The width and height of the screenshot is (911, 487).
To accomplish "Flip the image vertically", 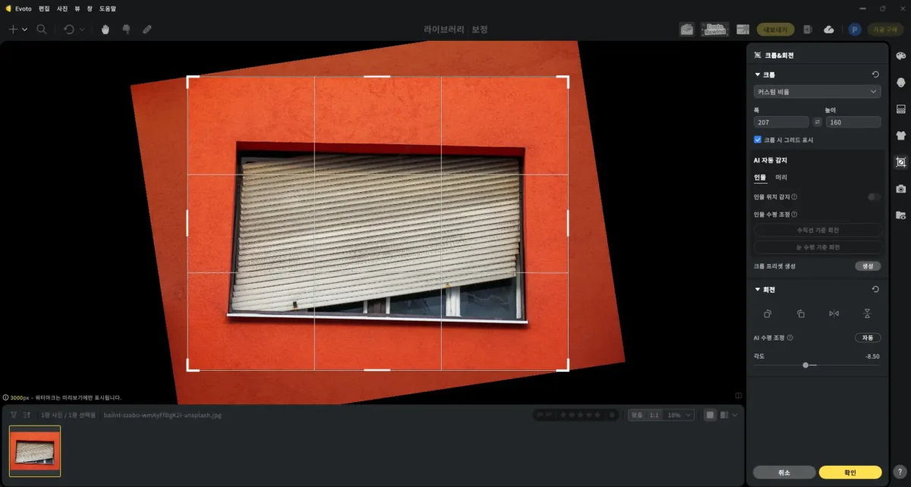I will pyautogui.click(x=867, y=313).
